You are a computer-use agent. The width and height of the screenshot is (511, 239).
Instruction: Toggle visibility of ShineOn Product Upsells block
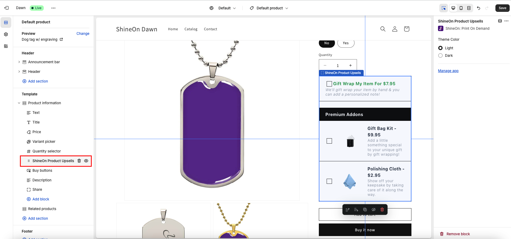pos(86,161)
